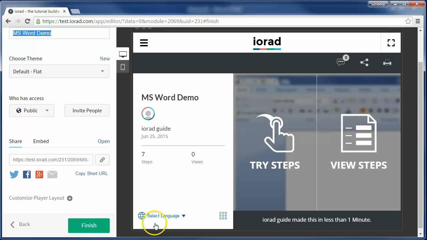Screen dimensions: 427x240
Task: Click the VIEW STEPS label
Action: pyautogui.click(x=359, y=165)
